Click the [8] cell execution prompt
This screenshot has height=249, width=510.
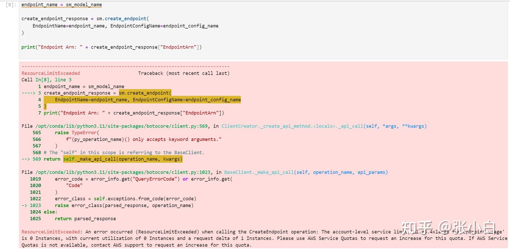[x=11, y=5]
